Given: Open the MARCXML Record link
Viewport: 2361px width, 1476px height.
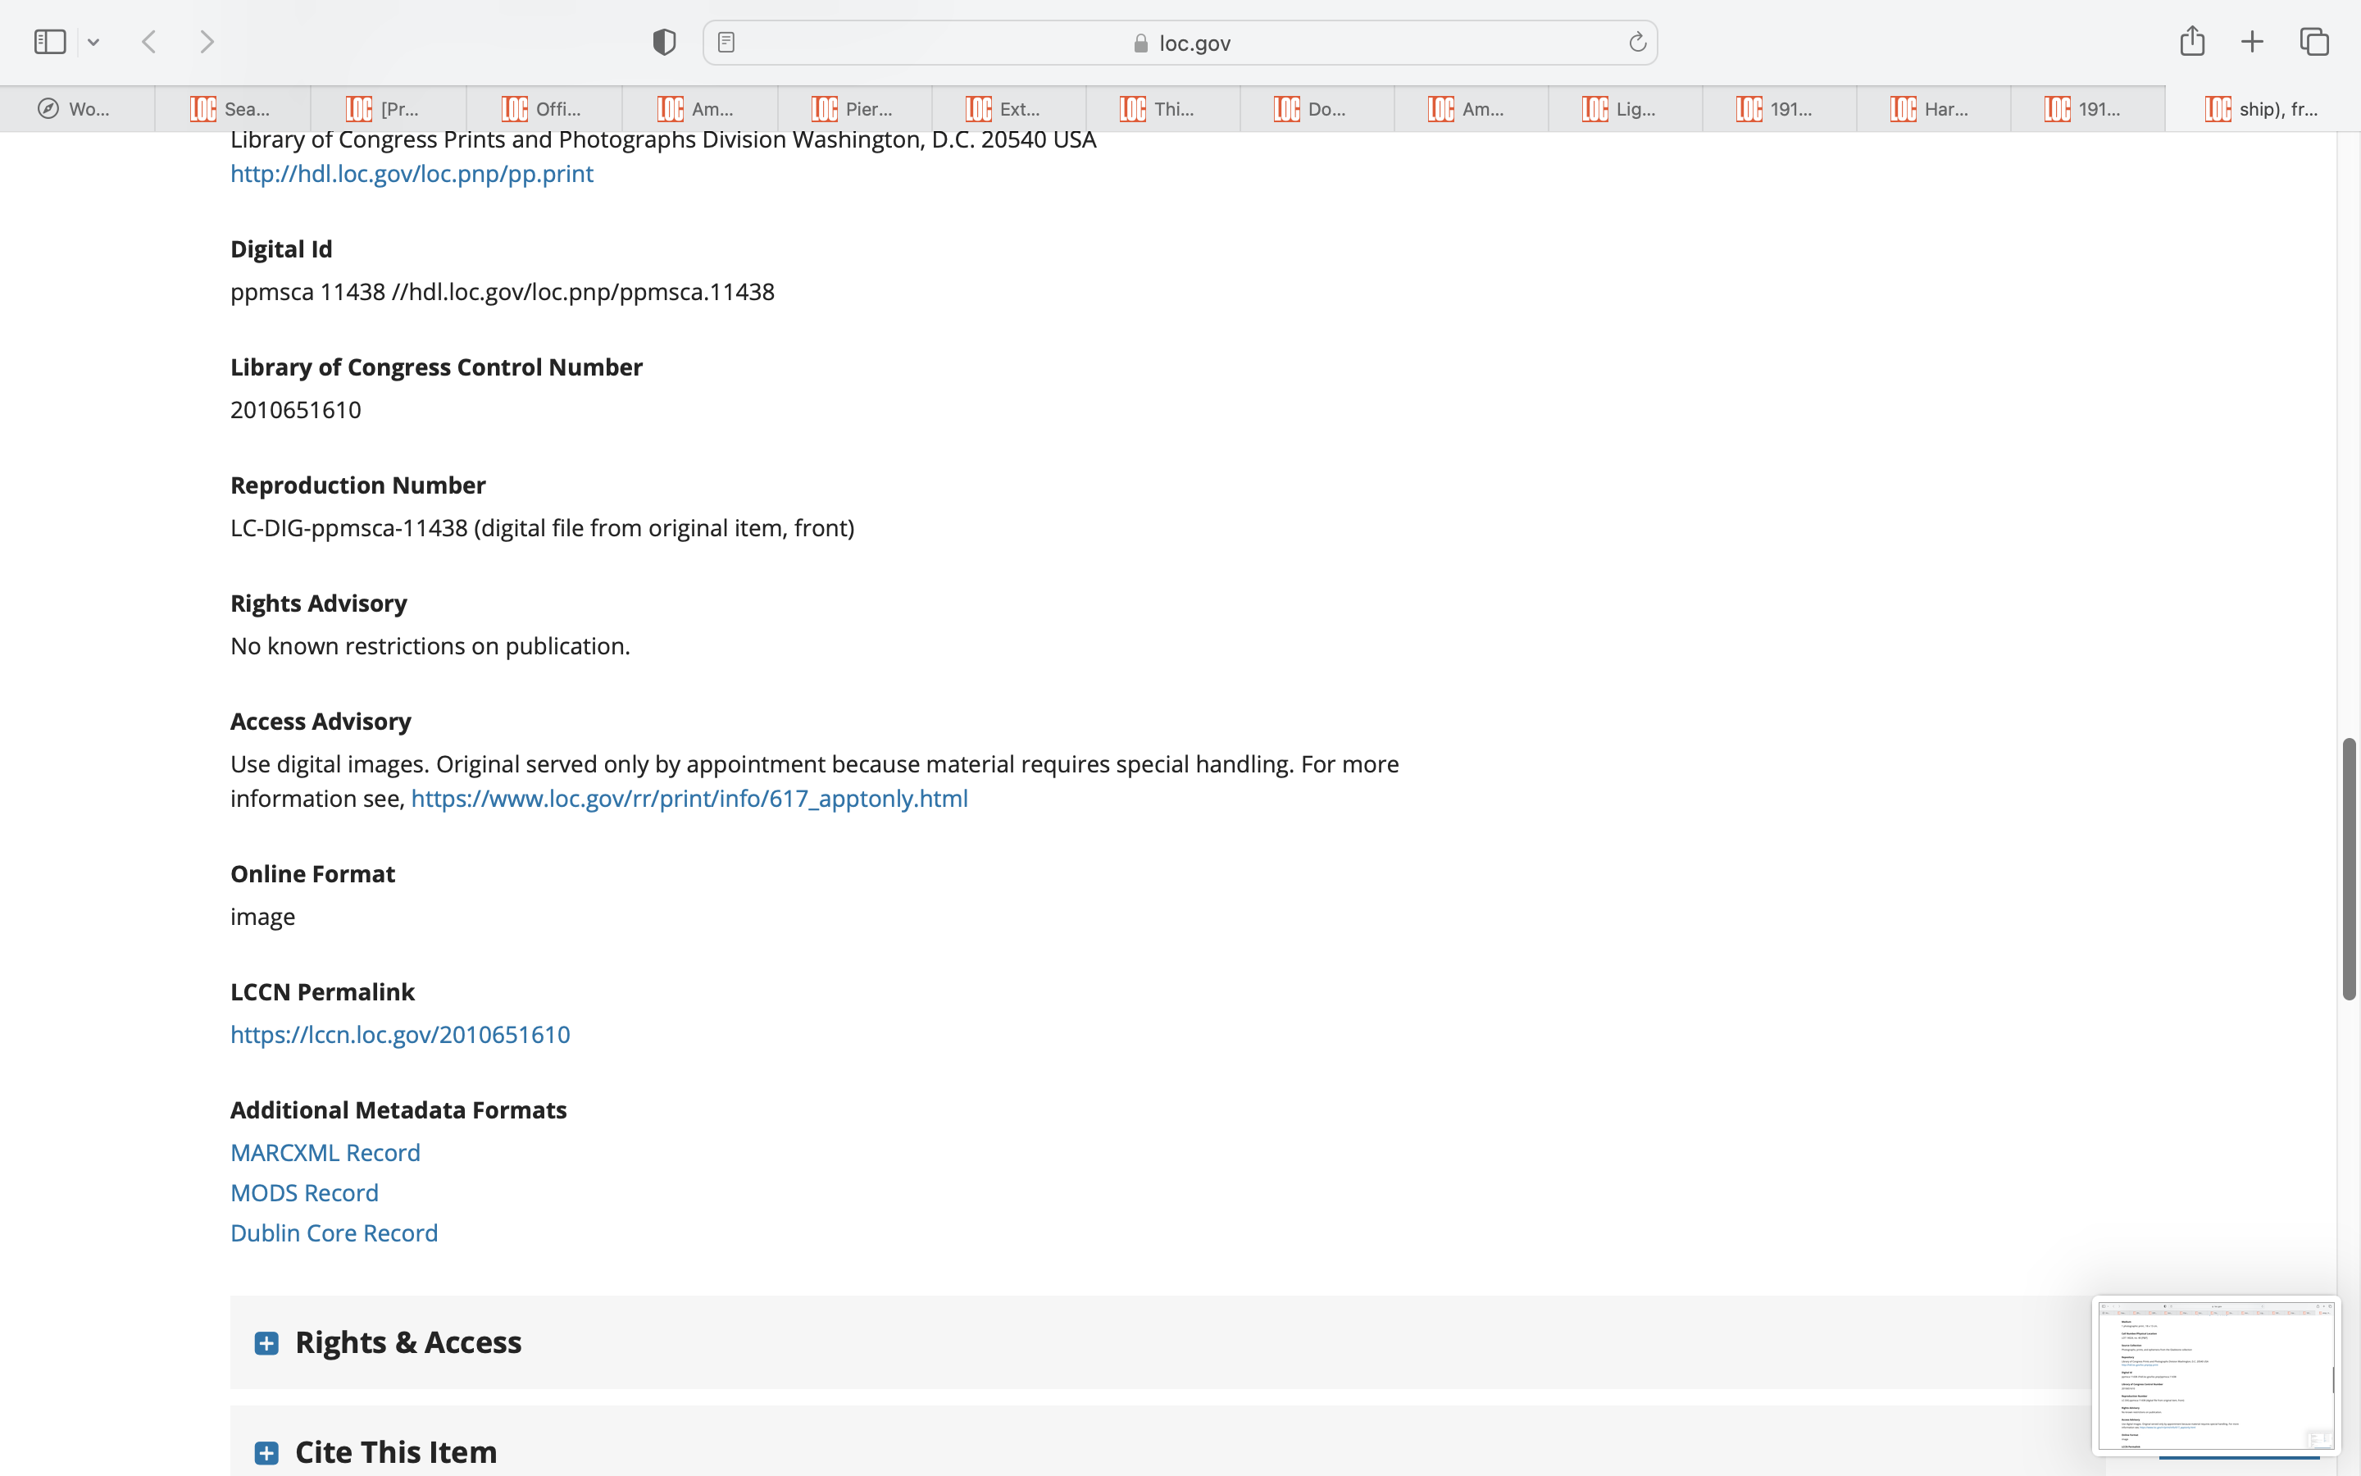Looking at the screenshot, I should coord(325,1153).
